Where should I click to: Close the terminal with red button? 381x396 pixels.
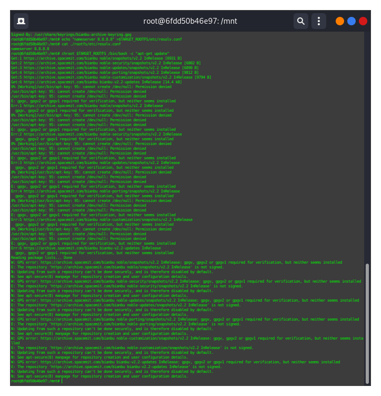coord(363,21)
